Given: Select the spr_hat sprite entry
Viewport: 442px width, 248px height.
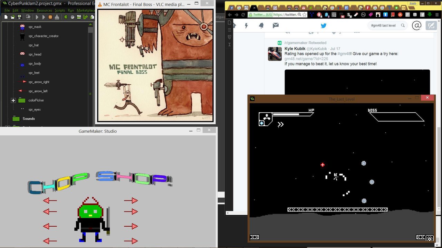Looking at the screenshot, I should (x=33, y=45).
